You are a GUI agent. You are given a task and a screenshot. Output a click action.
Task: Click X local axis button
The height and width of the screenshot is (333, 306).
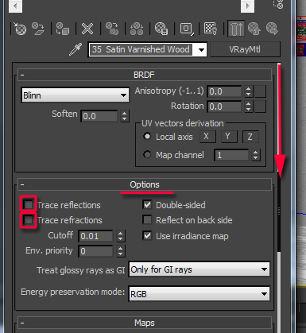(207, 137)
